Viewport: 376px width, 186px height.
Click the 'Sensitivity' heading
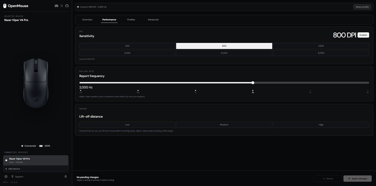pos(87,36)
